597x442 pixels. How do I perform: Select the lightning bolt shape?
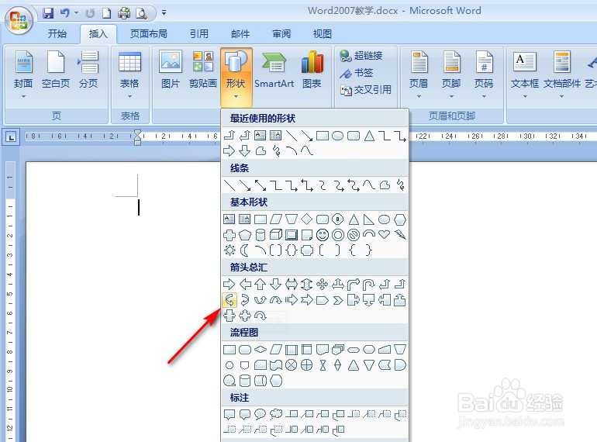[400, 234]
